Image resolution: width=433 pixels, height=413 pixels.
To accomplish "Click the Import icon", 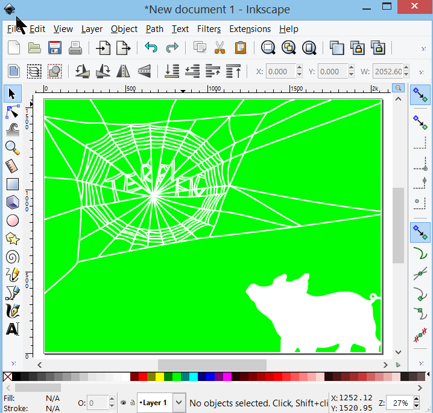I will click(x=103, y=48).
